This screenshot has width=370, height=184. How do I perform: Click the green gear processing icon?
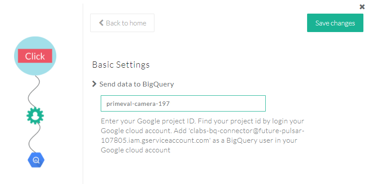pyautogui.click(x=35, y=115)
